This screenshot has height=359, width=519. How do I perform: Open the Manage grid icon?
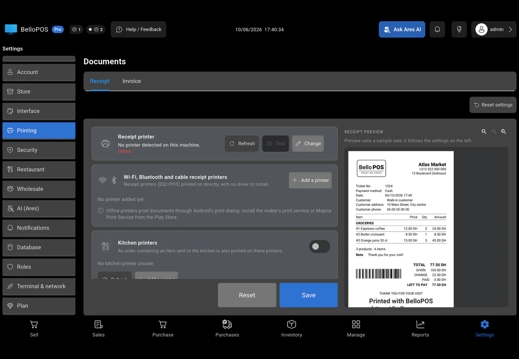(356, 324)
